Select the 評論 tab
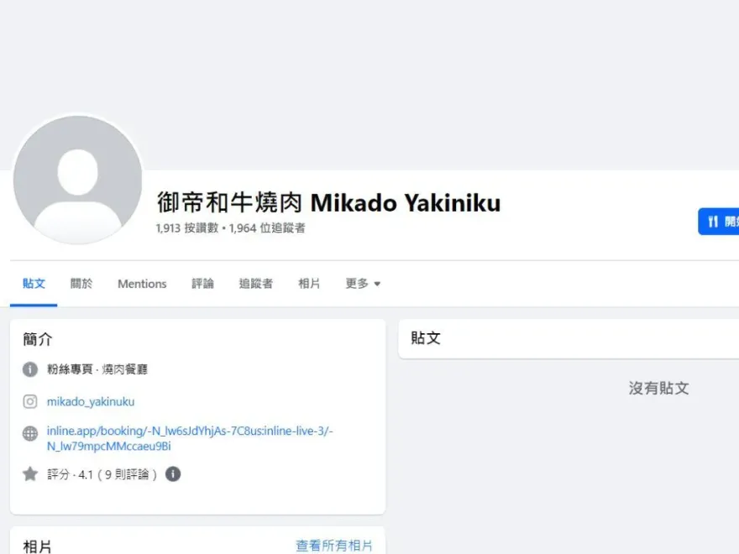 pos(202,284)
